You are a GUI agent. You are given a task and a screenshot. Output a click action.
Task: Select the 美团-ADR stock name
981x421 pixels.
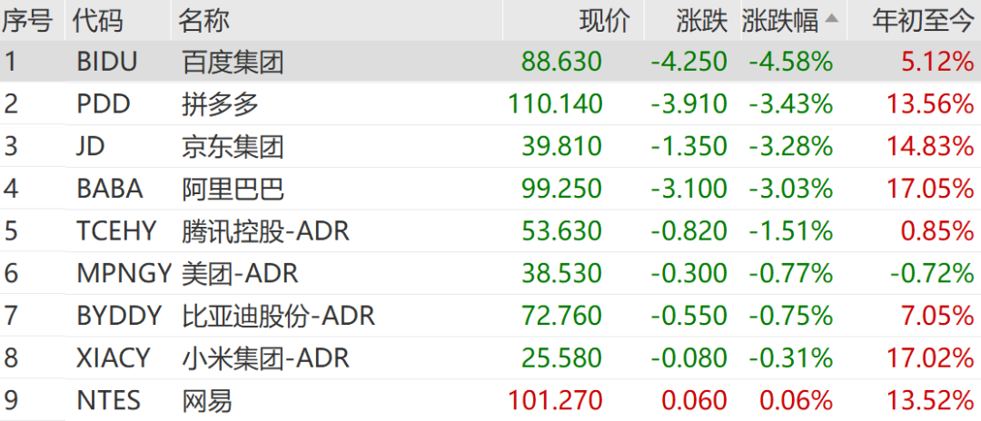pos(240,273)
